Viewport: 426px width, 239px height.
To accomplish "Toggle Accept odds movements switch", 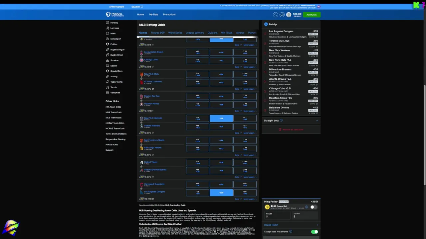I will click(314, 232).
